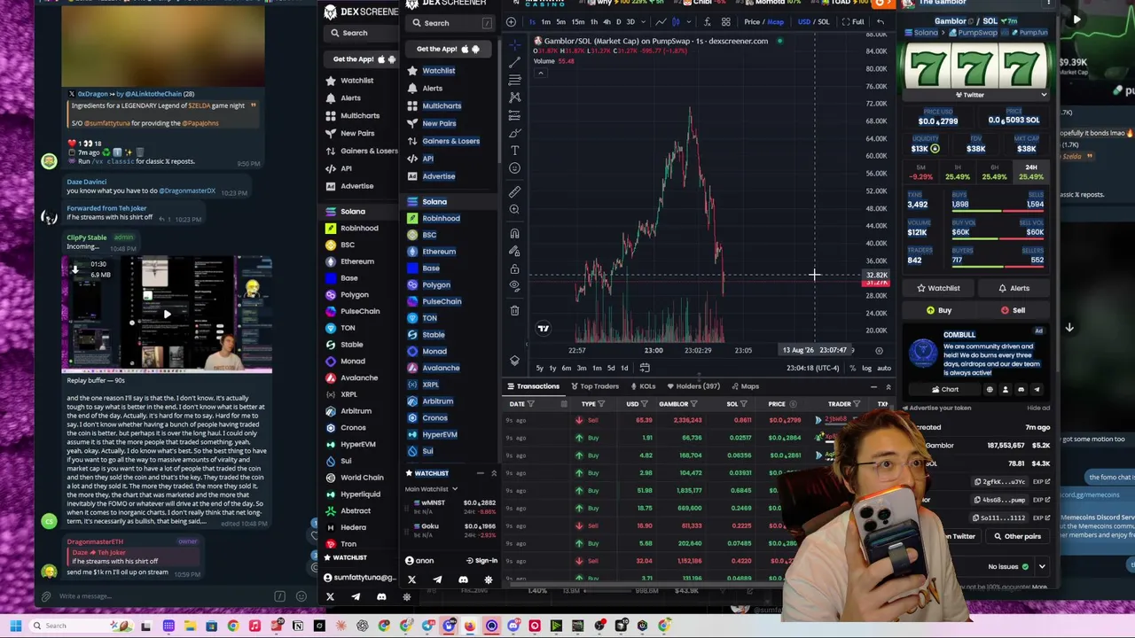Image resolution: width=1135 pixels, height=638 pixels.
Task: Select the 15m chart timeframe
Action: [578, 22]
